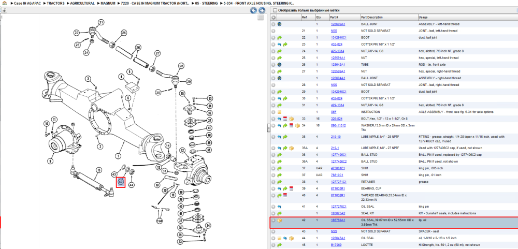Open part link 896-11012

[338, 125]
